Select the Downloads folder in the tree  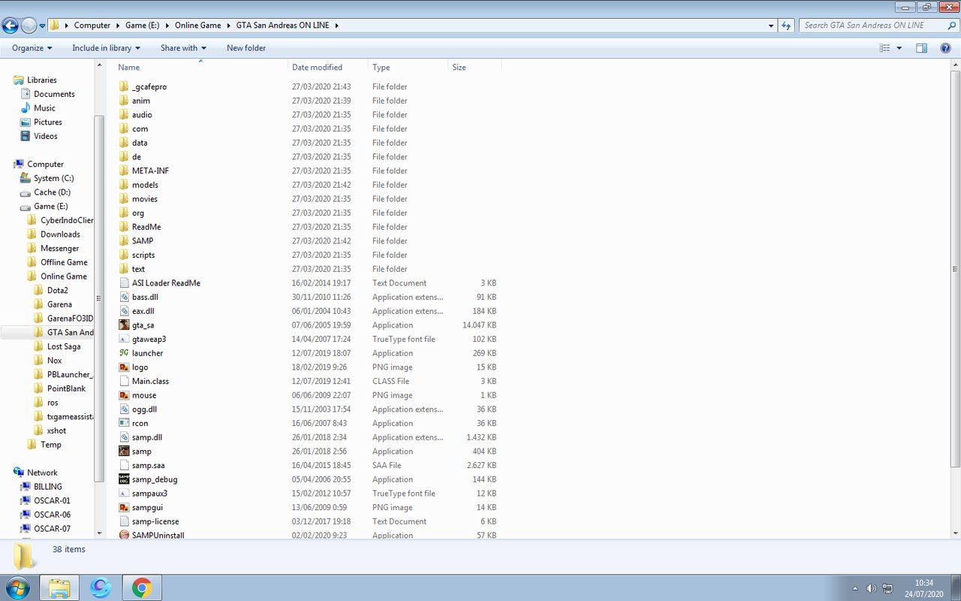coord(60,234)
